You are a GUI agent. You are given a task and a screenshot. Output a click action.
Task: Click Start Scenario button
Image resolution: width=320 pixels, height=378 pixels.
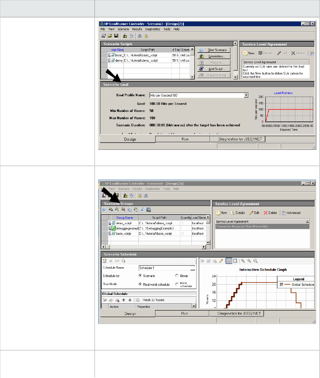(x=214, y=50)
